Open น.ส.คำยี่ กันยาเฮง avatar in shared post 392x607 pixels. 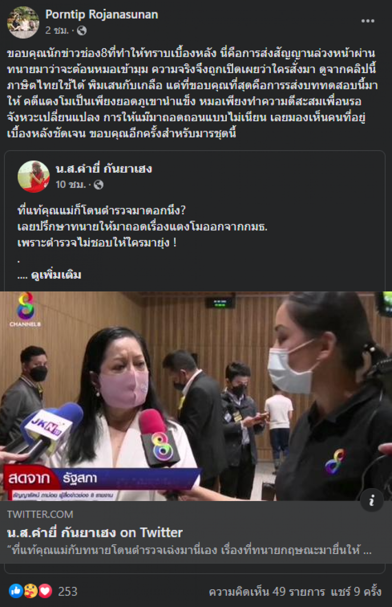(x=34, y=176)
